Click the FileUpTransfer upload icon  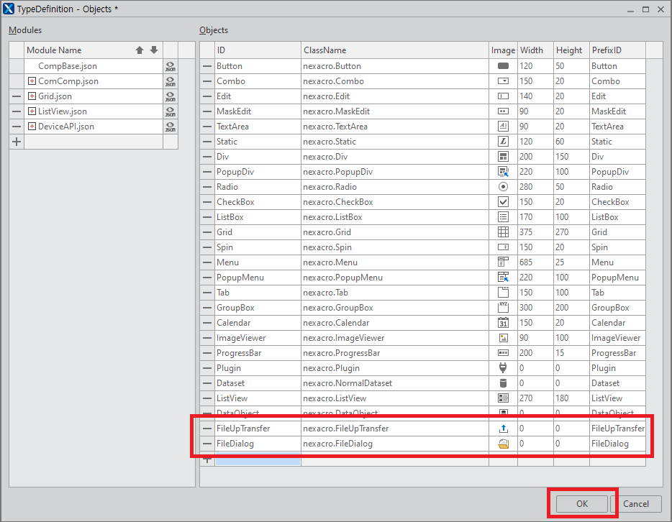(x=504, y=429)
